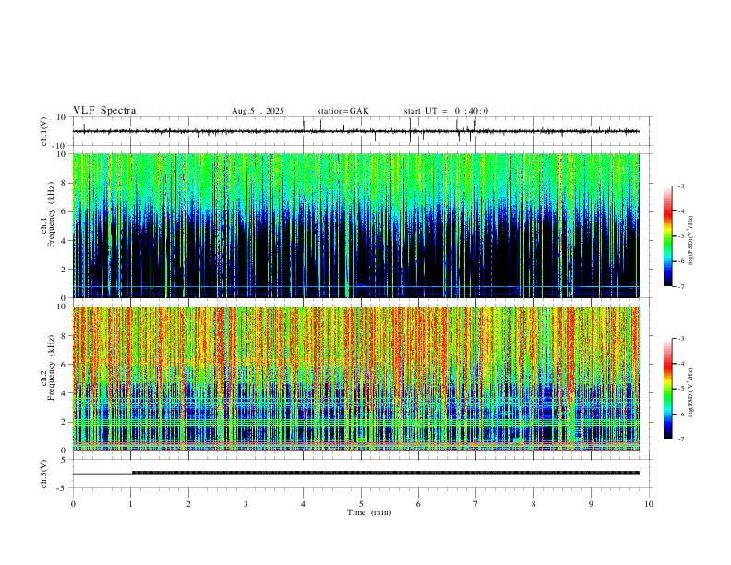
Task: Click the ch.3 black signal bar
Action: 386,473
